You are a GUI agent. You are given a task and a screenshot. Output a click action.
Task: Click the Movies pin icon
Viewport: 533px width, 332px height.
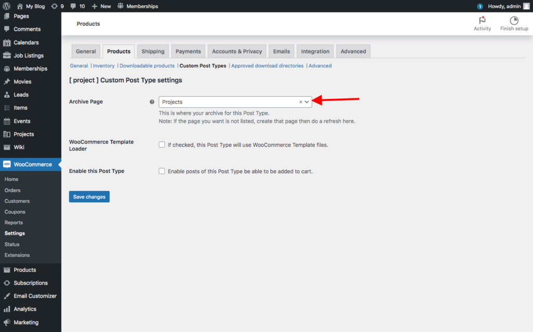7,82
